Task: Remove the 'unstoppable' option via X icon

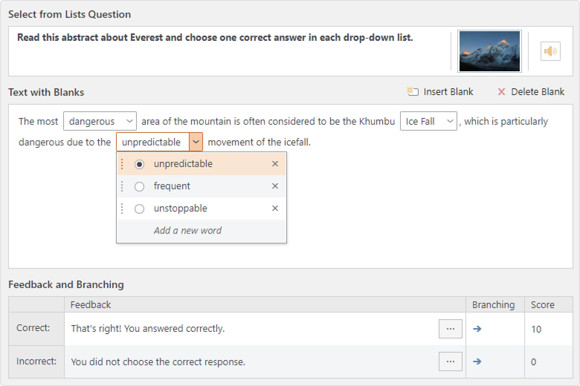Action: coord(275,208)
